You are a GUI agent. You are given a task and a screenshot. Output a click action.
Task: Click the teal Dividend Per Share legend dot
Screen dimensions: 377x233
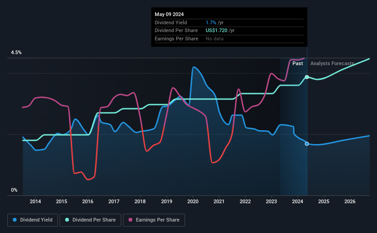[x=67, y=220]
